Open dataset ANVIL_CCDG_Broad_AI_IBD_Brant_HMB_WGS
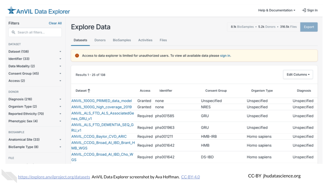The width and height of the screenshot is (328, 184). pyautogui.click(x=103, y=145)
